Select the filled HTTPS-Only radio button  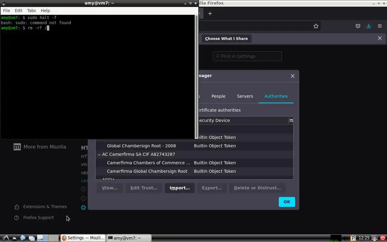click(x=83, y=208)
